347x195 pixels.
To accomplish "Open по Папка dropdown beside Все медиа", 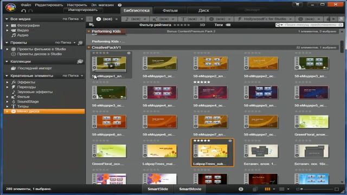I will pyautogui.click(x=73, y=19).
